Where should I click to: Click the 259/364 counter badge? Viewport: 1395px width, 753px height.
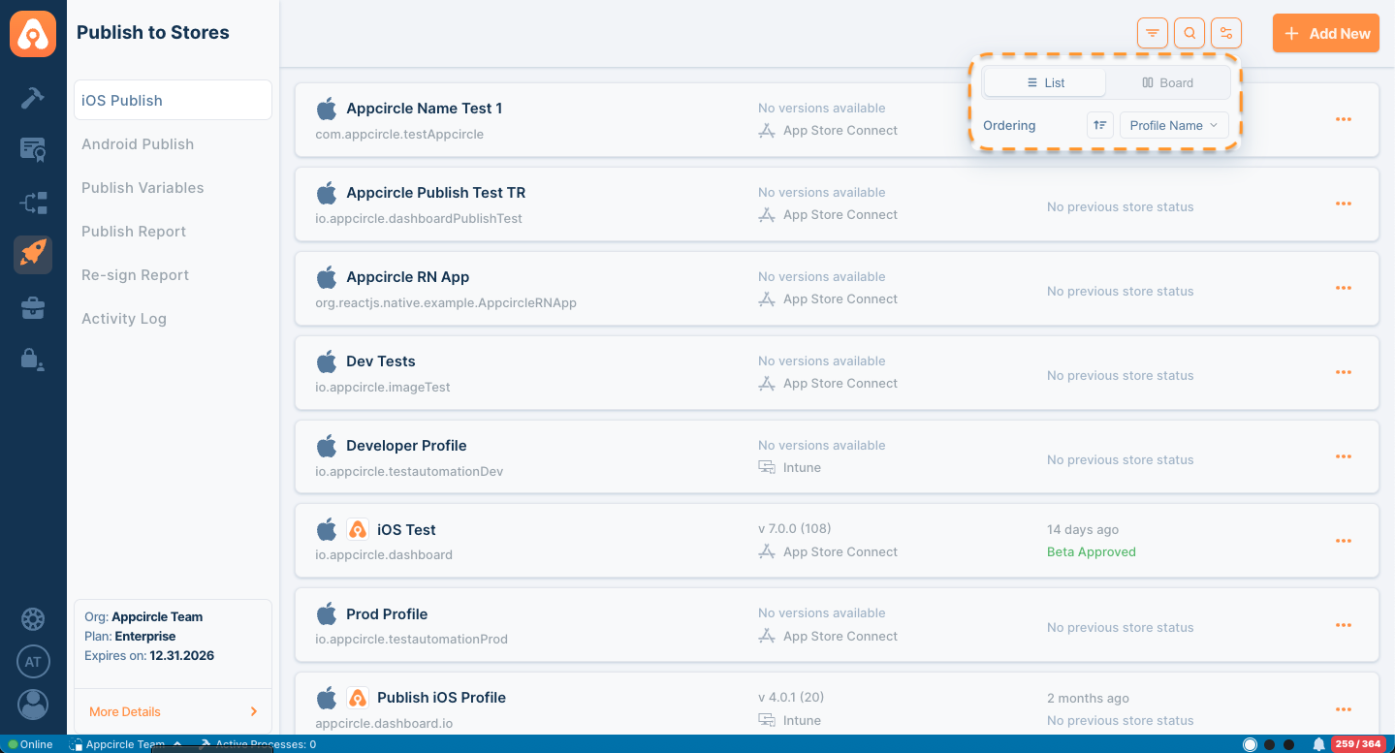point(1357,744)
